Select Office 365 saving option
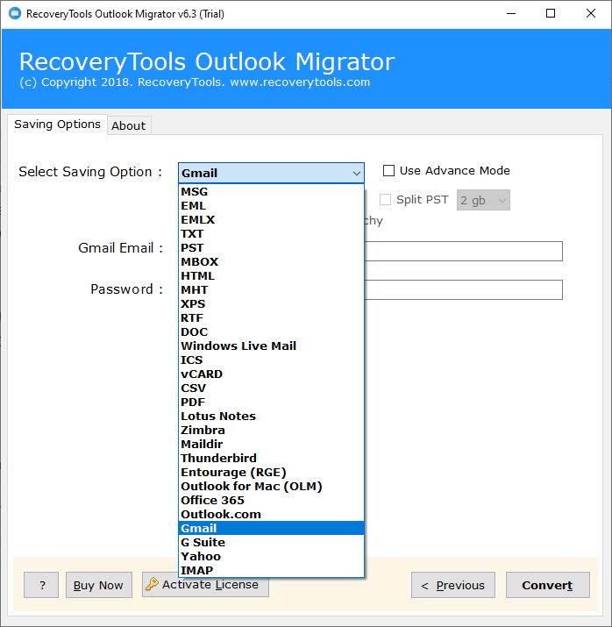Image resolution: width=612 pixels, height=627 pixels. pos(271,500)
